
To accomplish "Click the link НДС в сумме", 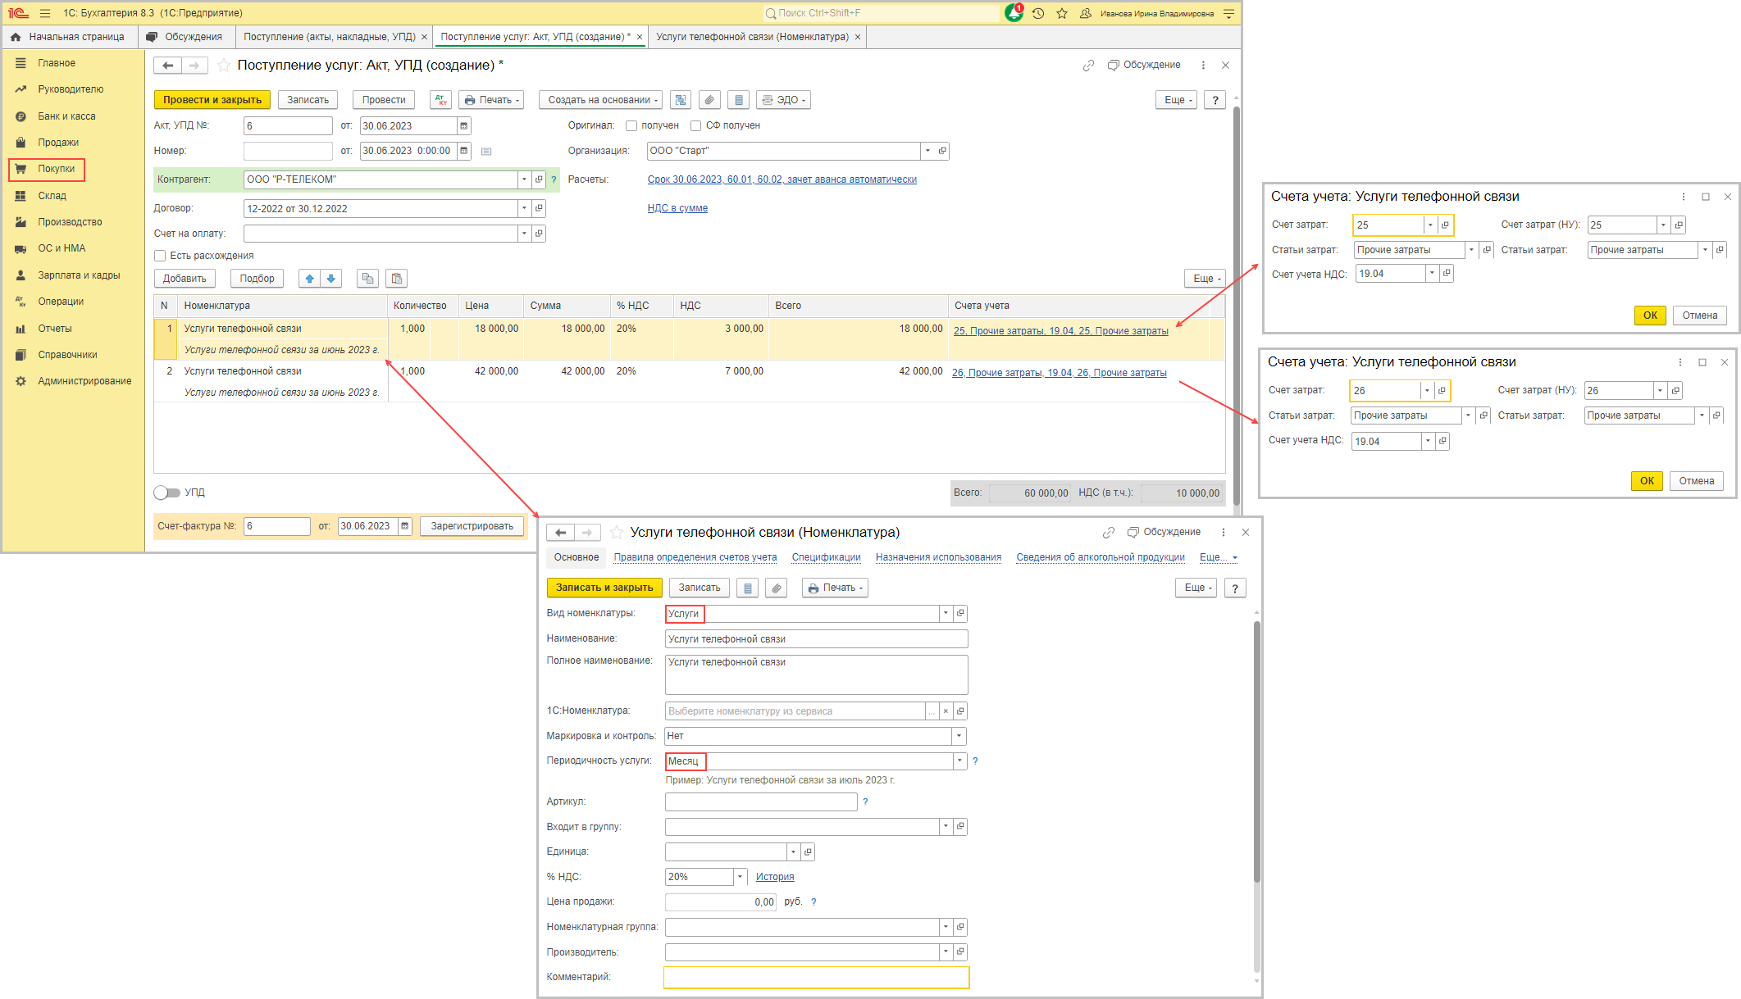I will coord(676,208).
